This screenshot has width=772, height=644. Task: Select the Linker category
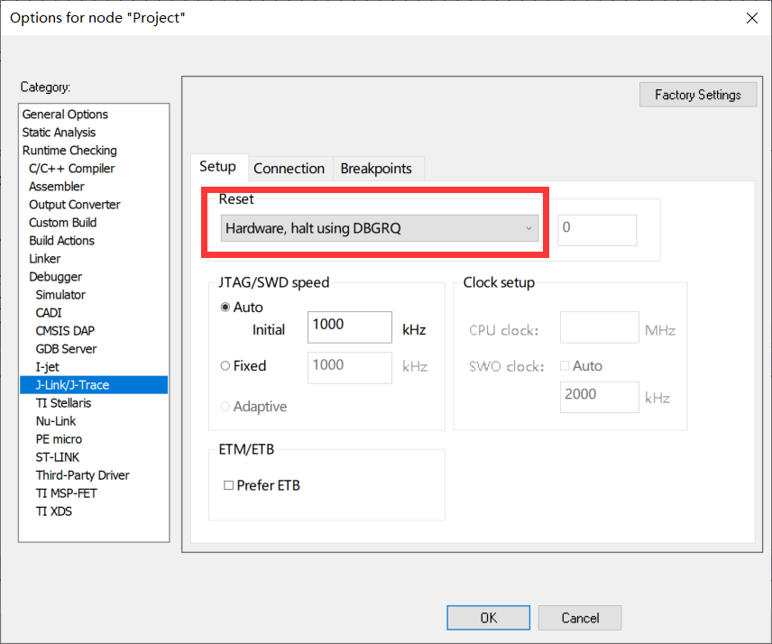click(45, 259)
